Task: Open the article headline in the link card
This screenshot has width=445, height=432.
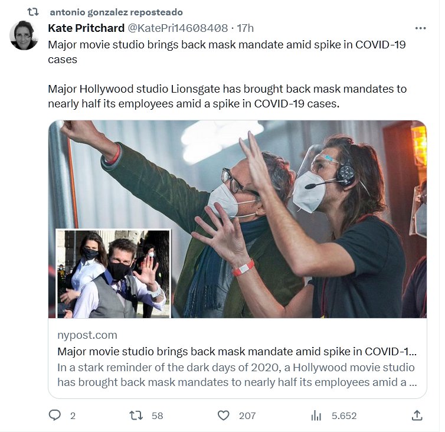Action: 237,351
